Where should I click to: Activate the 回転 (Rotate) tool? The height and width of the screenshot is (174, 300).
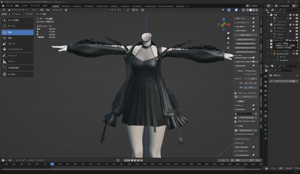[x=17, y=38]
